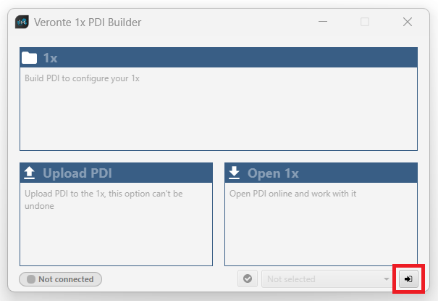Click the upload arrow icon beside Upload PDI
The height and width of the screenshot is (301, 438).
tap(30, 173)
